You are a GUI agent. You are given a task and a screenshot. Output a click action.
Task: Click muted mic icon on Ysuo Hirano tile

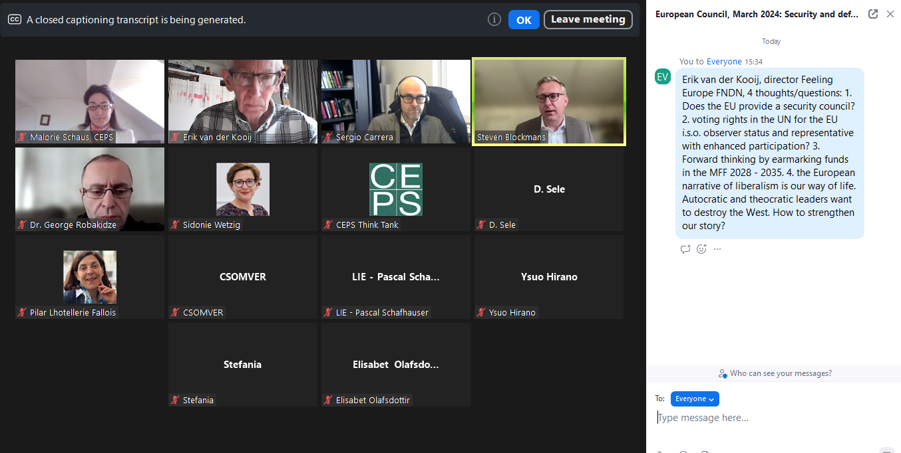(x=482, y=313)
